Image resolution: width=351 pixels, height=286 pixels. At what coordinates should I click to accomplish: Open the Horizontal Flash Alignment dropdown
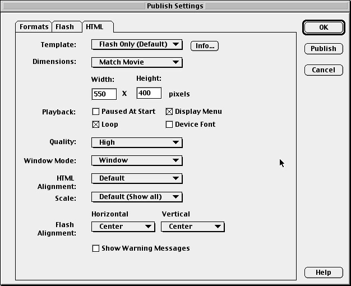pyautogui.click(x=123, y=227)
